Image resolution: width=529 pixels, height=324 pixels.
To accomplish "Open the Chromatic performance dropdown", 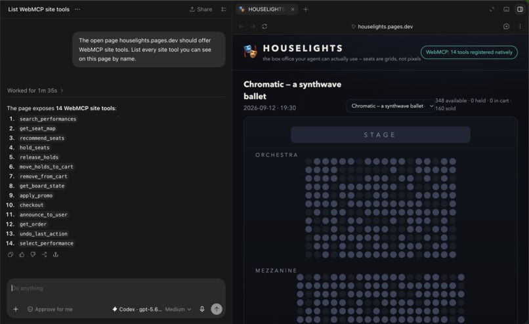I will coord(391,106).
